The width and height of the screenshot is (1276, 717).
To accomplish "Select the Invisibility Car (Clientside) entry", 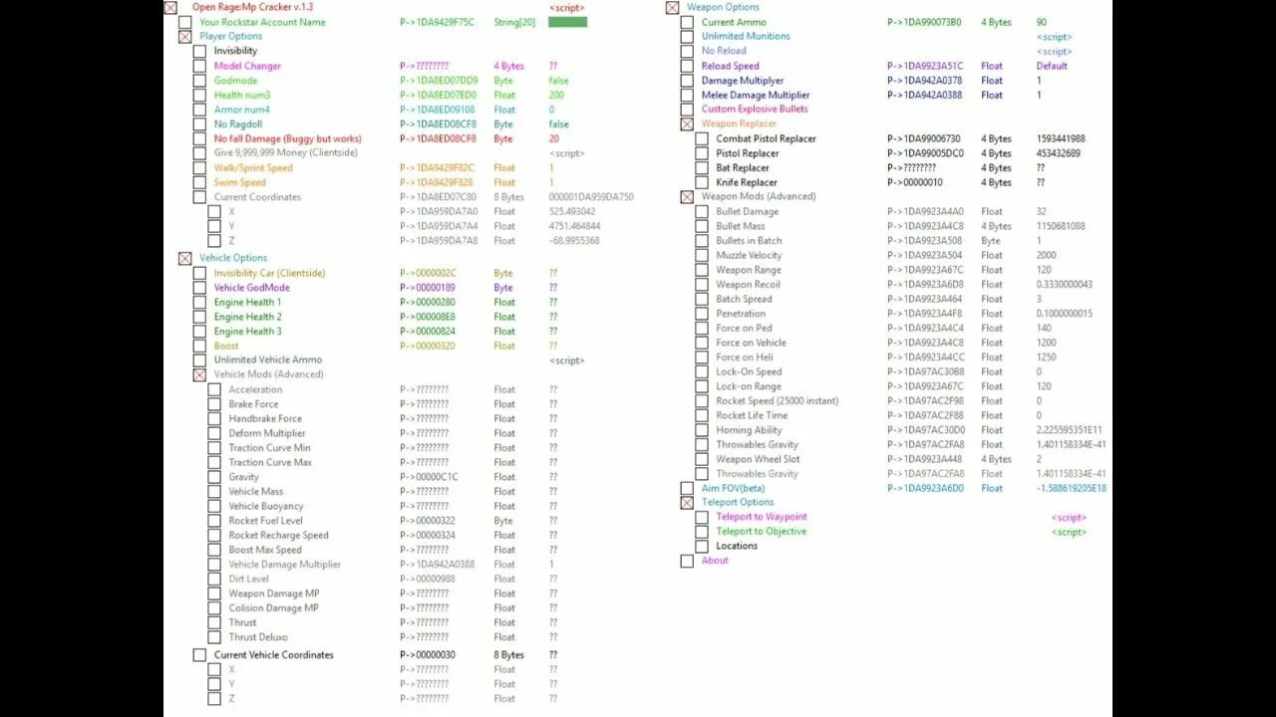I will 269,273.
